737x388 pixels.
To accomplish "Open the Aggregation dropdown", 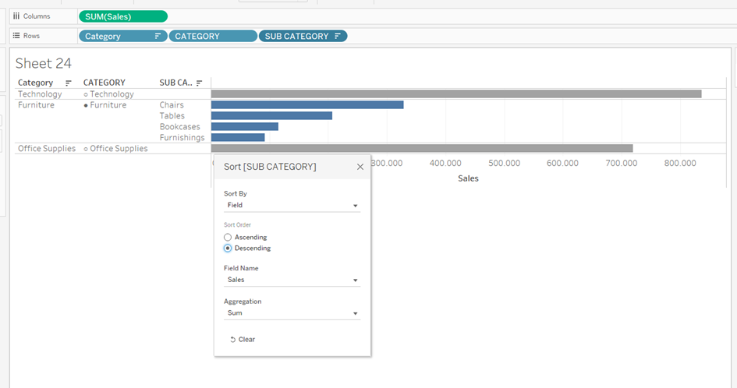I will point(292,313).
